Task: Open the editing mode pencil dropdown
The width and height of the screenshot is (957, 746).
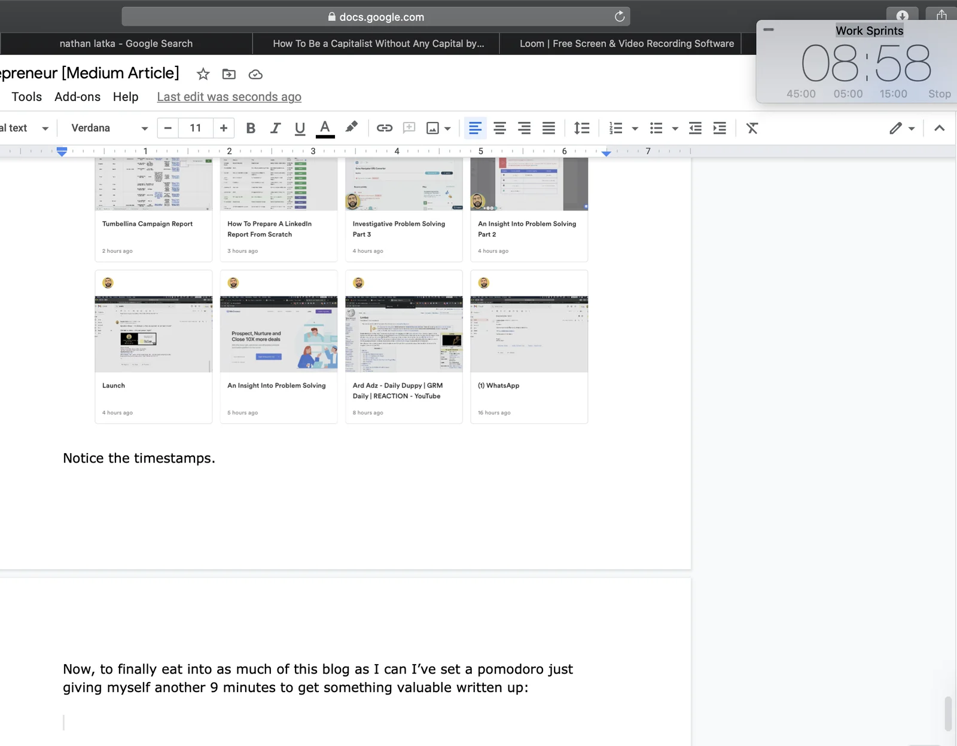Action: 902,128
